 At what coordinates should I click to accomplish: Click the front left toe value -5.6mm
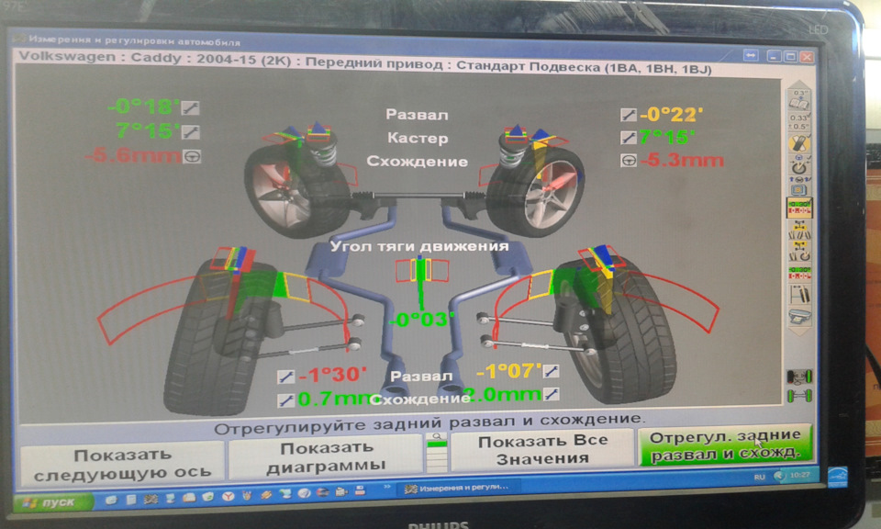tap(134, 156)
